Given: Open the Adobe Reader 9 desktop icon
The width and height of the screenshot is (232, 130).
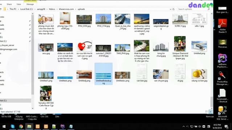Looking at the screenshot, I should coord(222,26).
